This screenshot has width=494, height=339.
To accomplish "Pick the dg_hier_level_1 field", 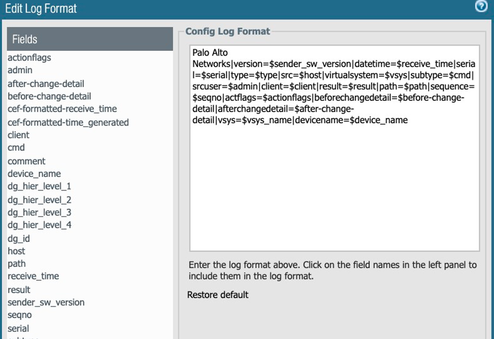I will pyautogui.click(x=39, y=186).
